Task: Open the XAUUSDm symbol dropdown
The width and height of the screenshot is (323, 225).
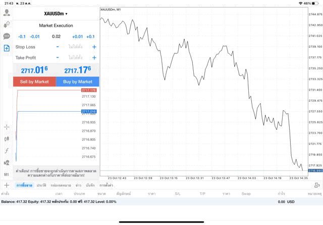Action: coord(56,14)
